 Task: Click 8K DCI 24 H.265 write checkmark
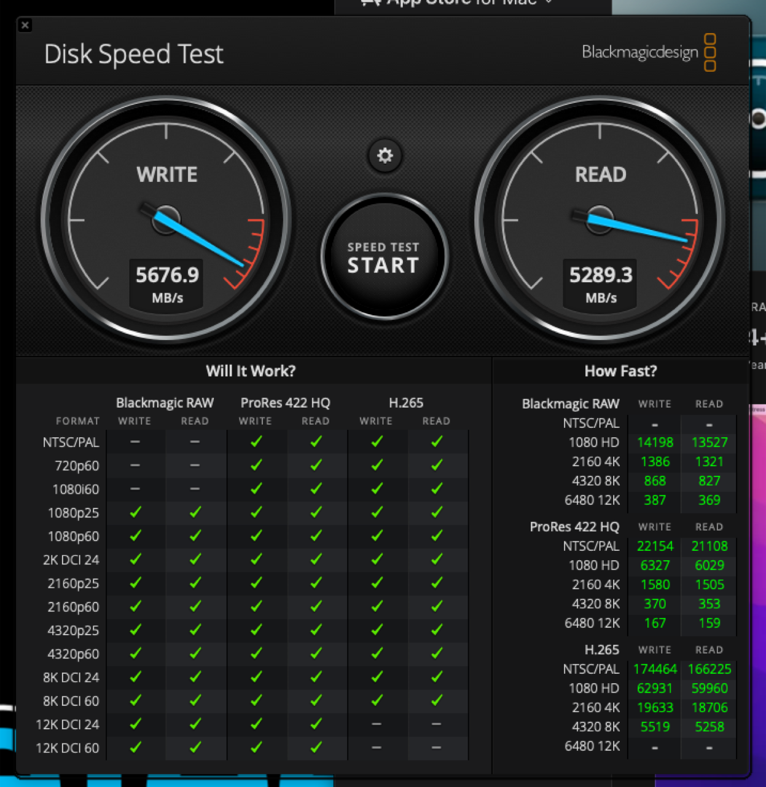coord(377,676)
